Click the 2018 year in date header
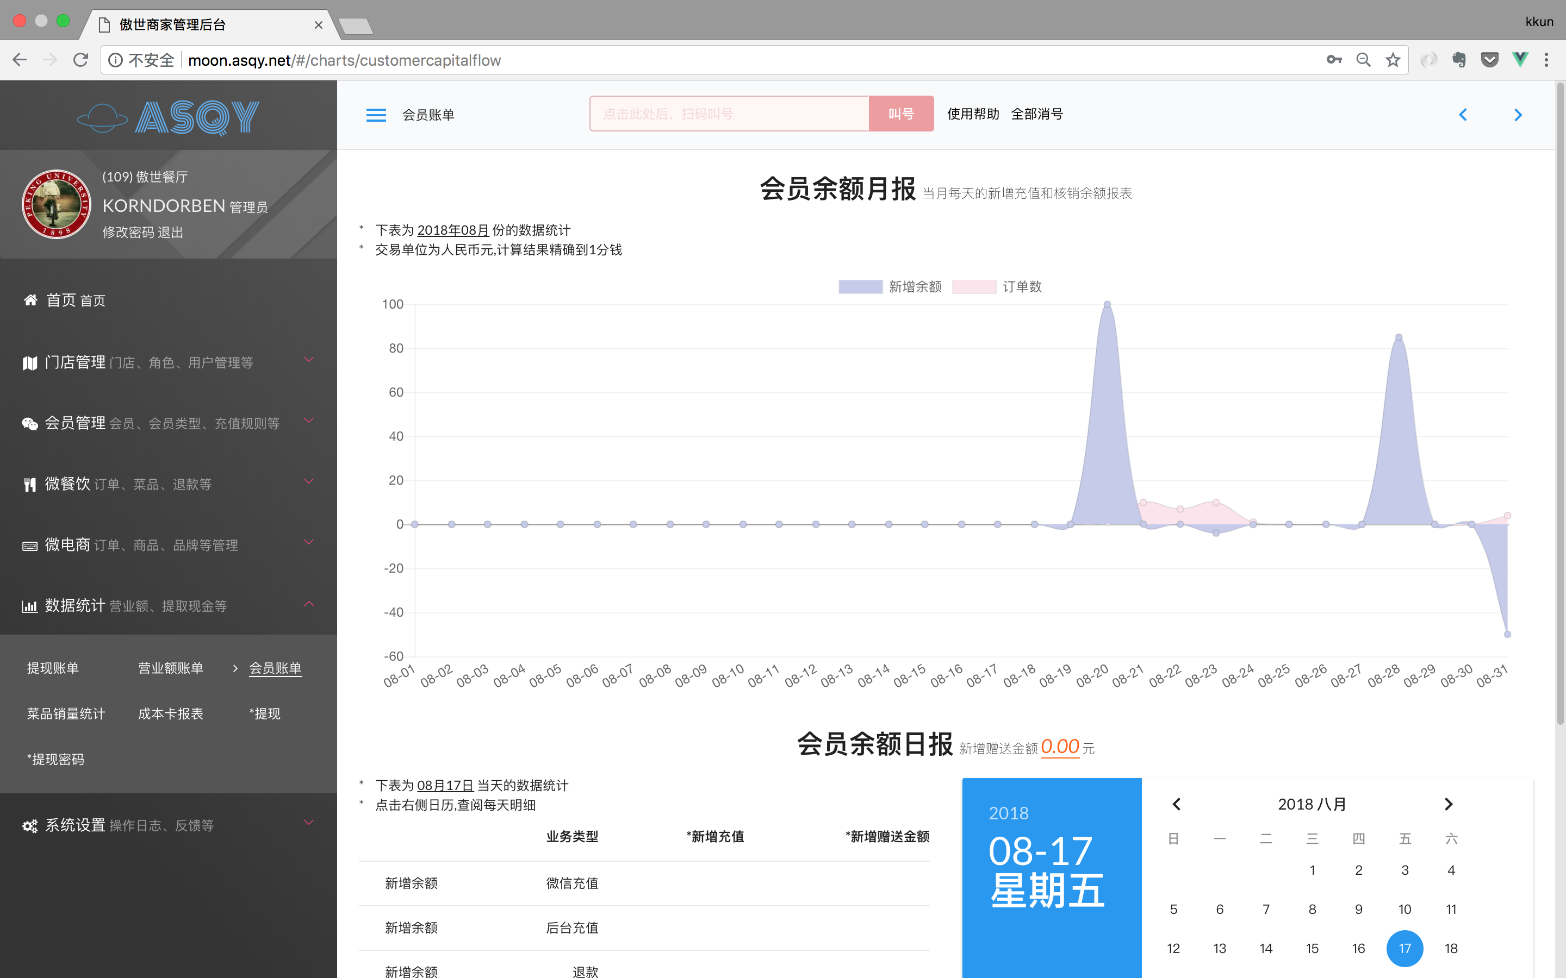The height and width of the screenshot is (978, 1566). (x=1009, y=813)
